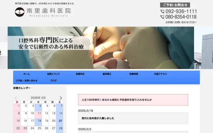The image size is (213, 133).
Task: Go to next month in calendar
Action: pos(61,98)
